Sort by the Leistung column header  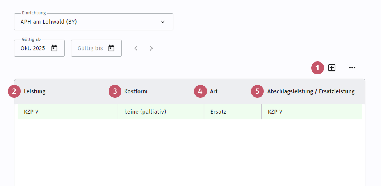34,91
